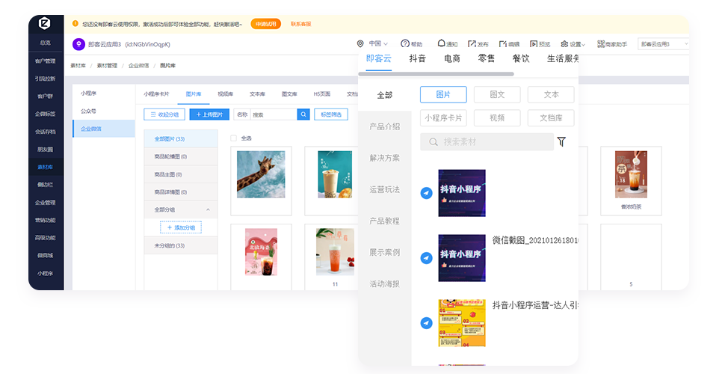Click the 通知 bell icon
Image resolution: width=725 pixels, height=374 pixels.
pyautogui.click(x=440, y=44)
